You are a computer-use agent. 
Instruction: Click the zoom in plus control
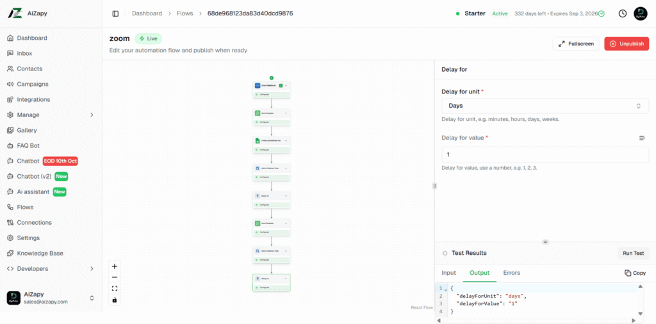(115, 266)
